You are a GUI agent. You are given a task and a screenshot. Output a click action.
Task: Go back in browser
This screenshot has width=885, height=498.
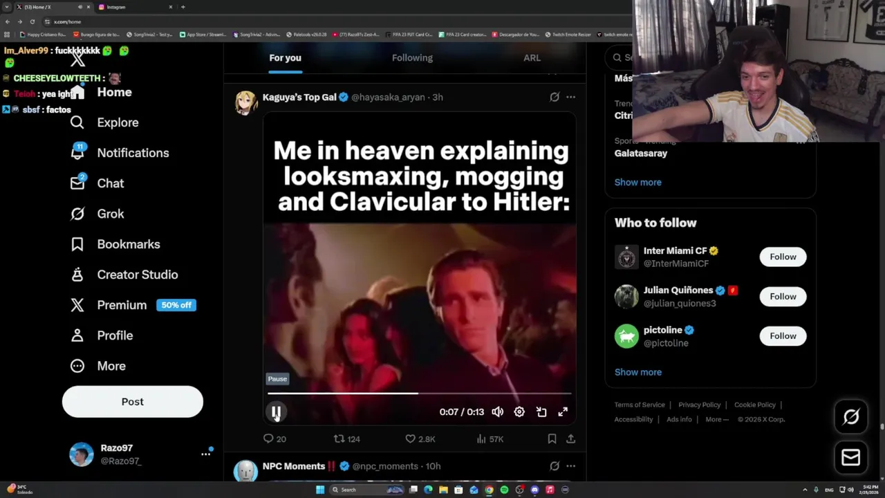coord(7,21)
